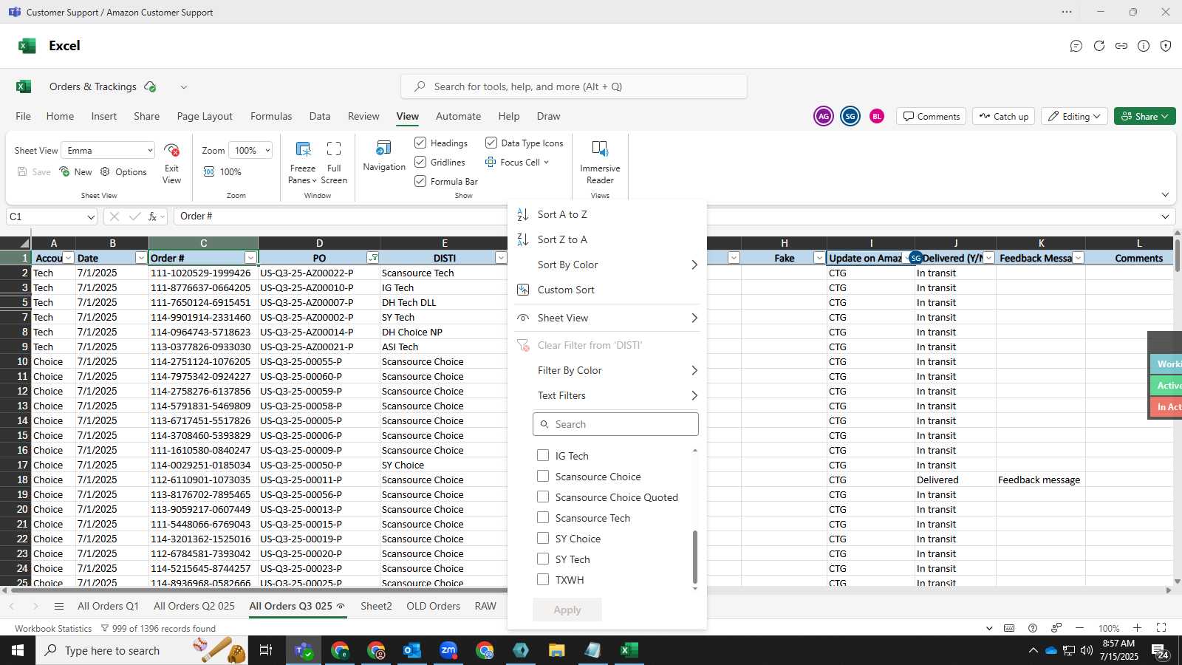Check the TXWH filter option
This screenshot has width=1182, height=665.
point(543,579)
